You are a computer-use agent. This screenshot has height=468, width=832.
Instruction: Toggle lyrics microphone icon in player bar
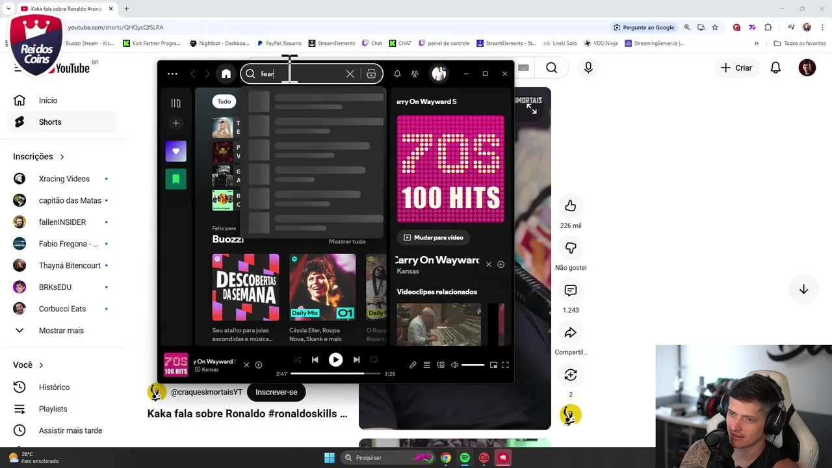[x=413, y=365]
